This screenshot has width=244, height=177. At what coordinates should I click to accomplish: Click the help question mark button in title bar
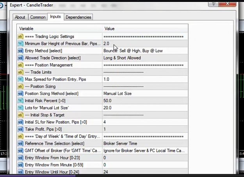(213, 4)
